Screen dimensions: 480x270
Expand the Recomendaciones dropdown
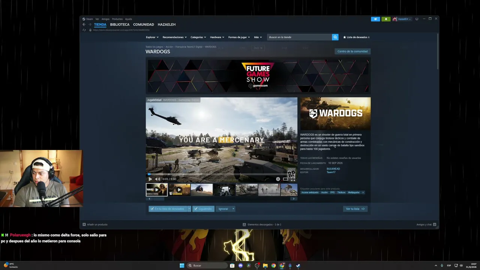click(175, 37)
